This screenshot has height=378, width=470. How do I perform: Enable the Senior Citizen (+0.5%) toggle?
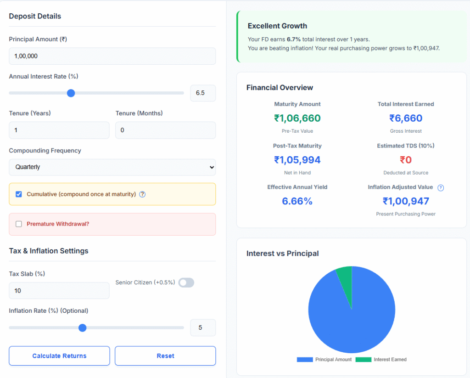[186, 282]
